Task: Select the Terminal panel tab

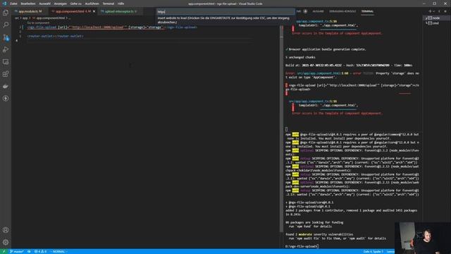Action: point(367,11)
